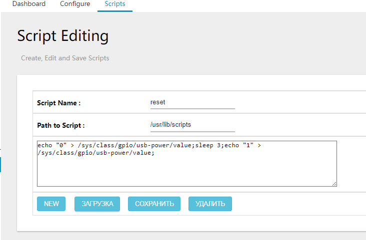
Task: Delete the script with УДАЛИТЬ
Action: (x=210, y=204)
